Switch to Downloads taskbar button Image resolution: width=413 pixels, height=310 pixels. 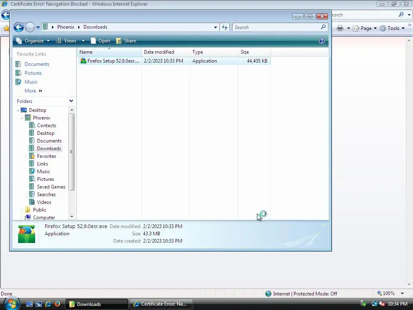97,304
